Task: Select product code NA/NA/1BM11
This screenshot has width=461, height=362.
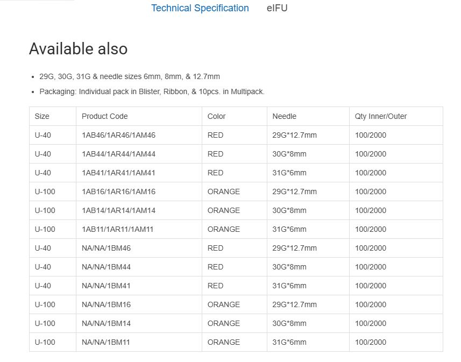Action: (106, 342)
